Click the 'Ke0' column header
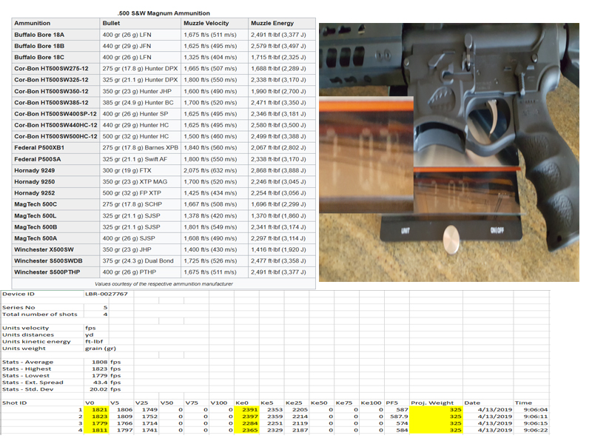Viewport: 592px width, 444px height. [242, 403]
